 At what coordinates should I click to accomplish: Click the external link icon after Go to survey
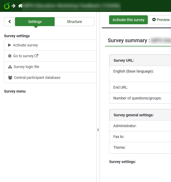[x=36, y=56]
